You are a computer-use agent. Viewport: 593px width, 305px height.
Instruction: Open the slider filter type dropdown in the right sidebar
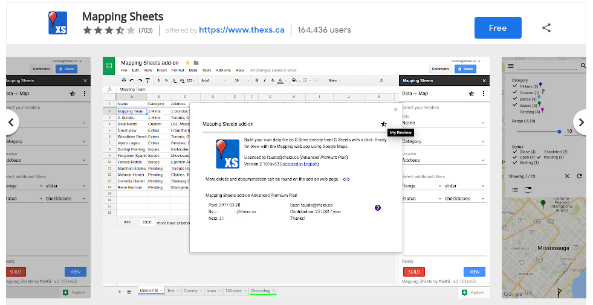click(x=465, y=186)
